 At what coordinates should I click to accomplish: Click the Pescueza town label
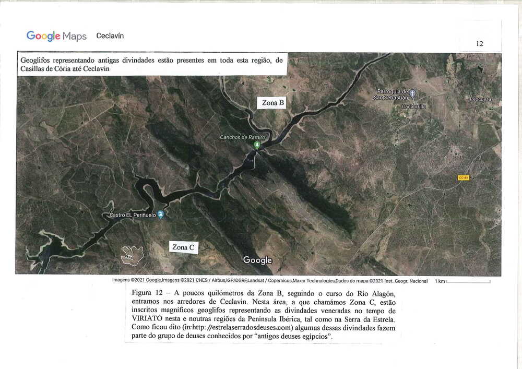(484, 99)
